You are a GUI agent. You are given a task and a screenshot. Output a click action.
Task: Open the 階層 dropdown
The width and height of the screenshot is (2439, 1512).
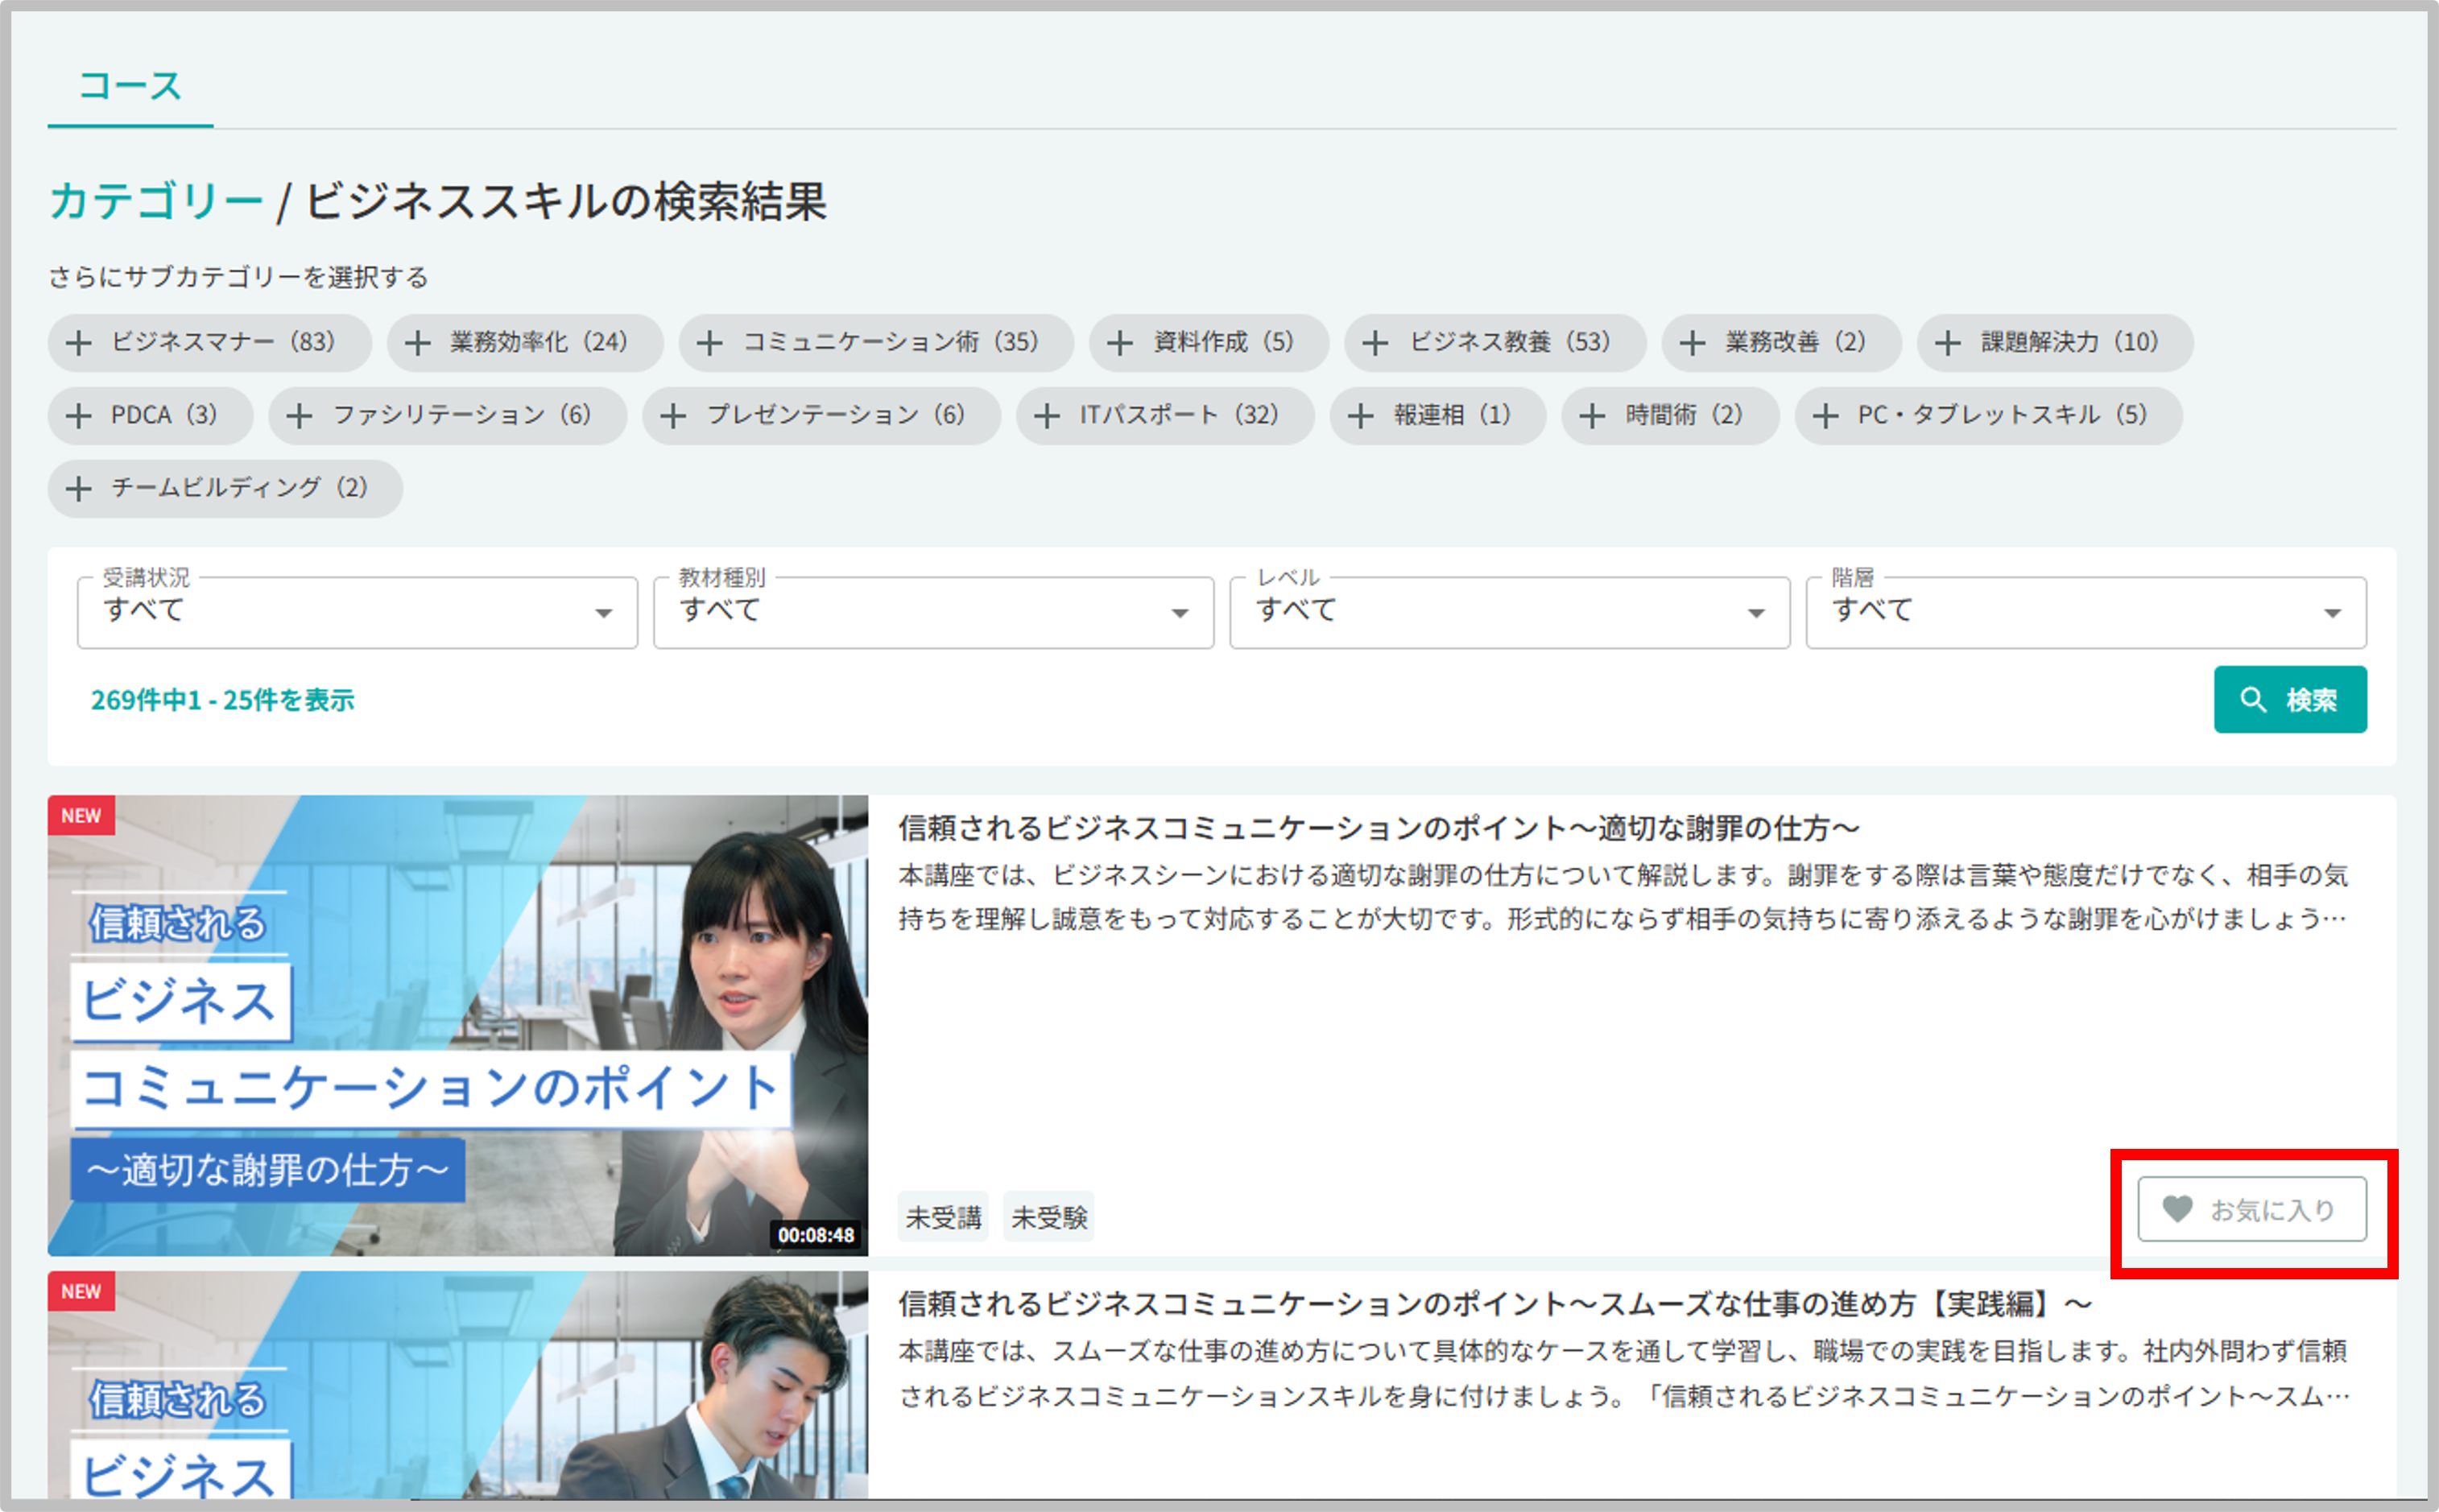click(2085, 612)
